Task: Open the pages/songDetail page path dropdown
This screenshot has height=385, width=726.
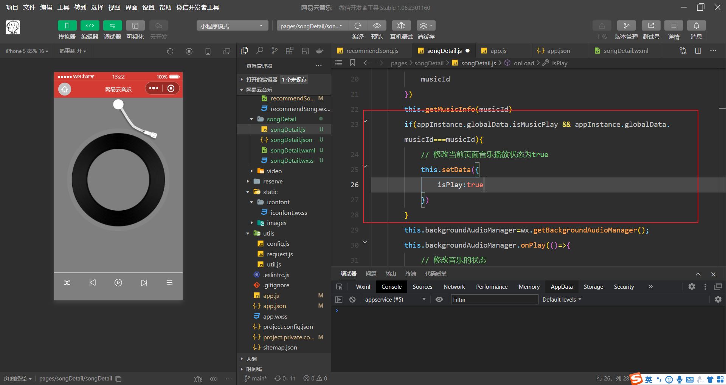Action: (312, 26)
